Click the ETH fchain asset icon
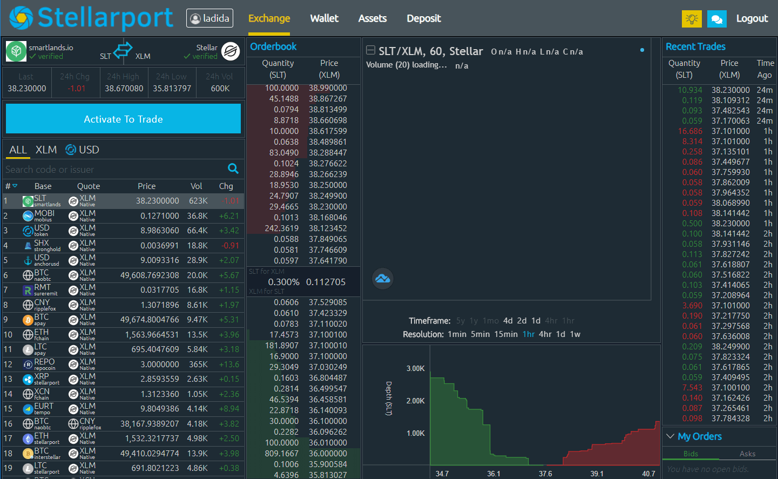This screenshot has width=778, height=479. click(28, 335)
